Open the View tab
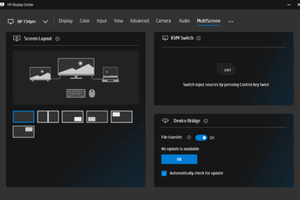The image size is (300, 200). click(118, 21)
